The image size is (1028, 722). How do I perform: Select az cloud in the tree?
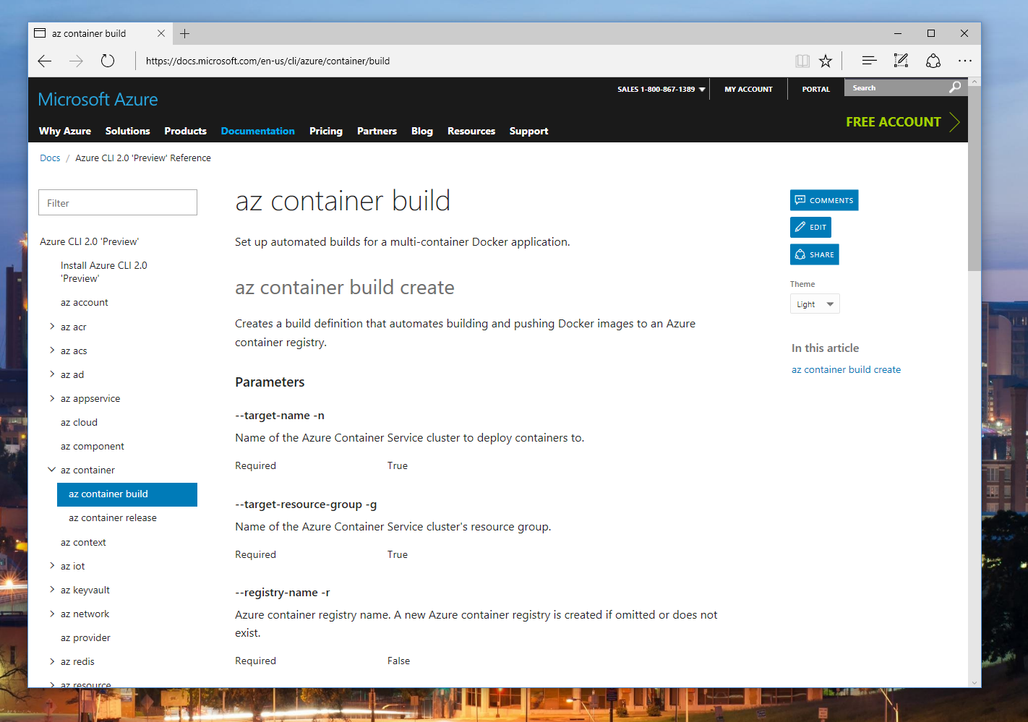tap(79, 423)
